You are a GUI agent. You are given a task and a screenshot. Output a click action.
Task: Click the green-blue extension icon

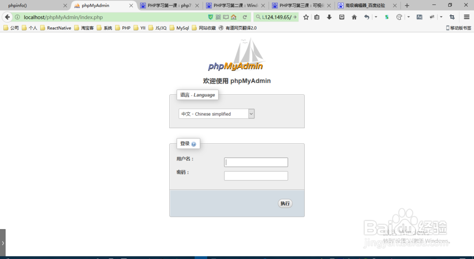click(x=387, y=17)
